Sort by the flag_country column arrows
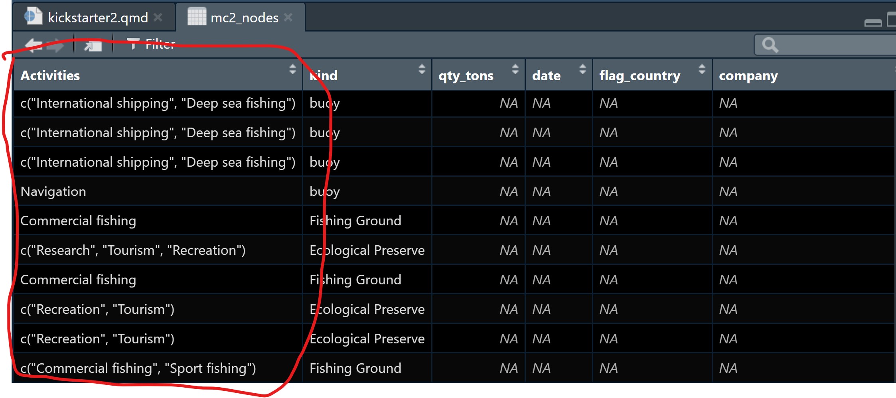 coord(702,69)
